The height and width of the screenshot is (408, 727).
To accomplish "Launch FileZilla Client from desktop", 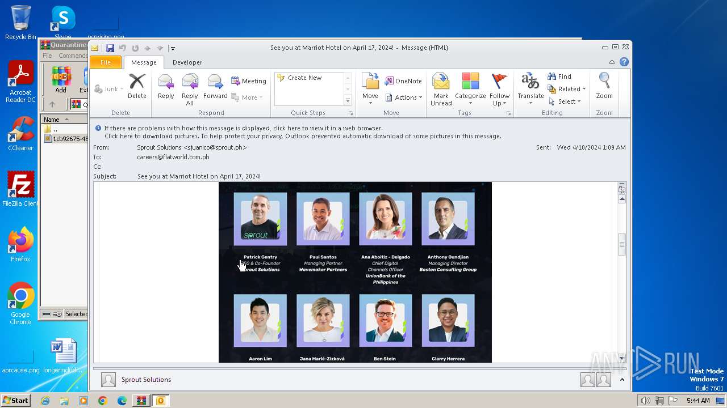I will coord(20,189).
